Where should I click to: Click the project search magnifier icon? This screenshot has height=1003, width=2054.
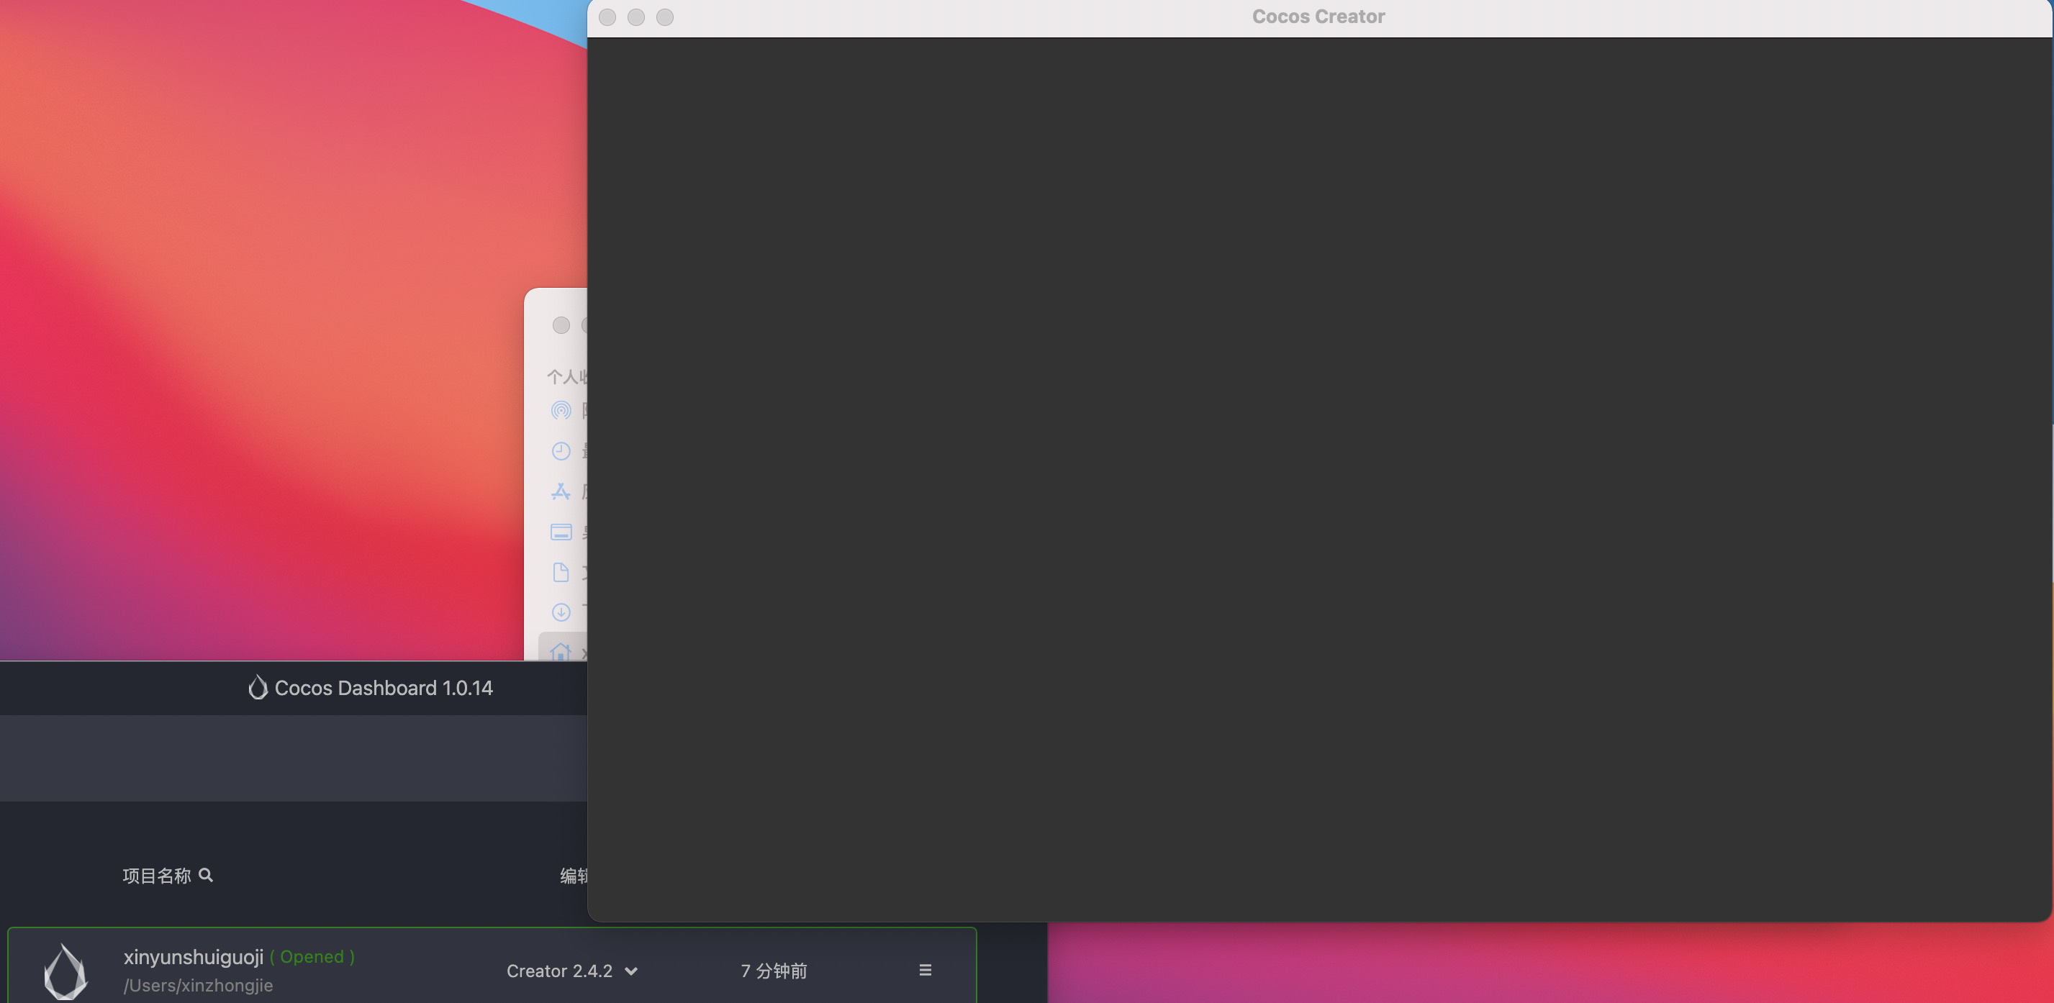coord(206,875)
